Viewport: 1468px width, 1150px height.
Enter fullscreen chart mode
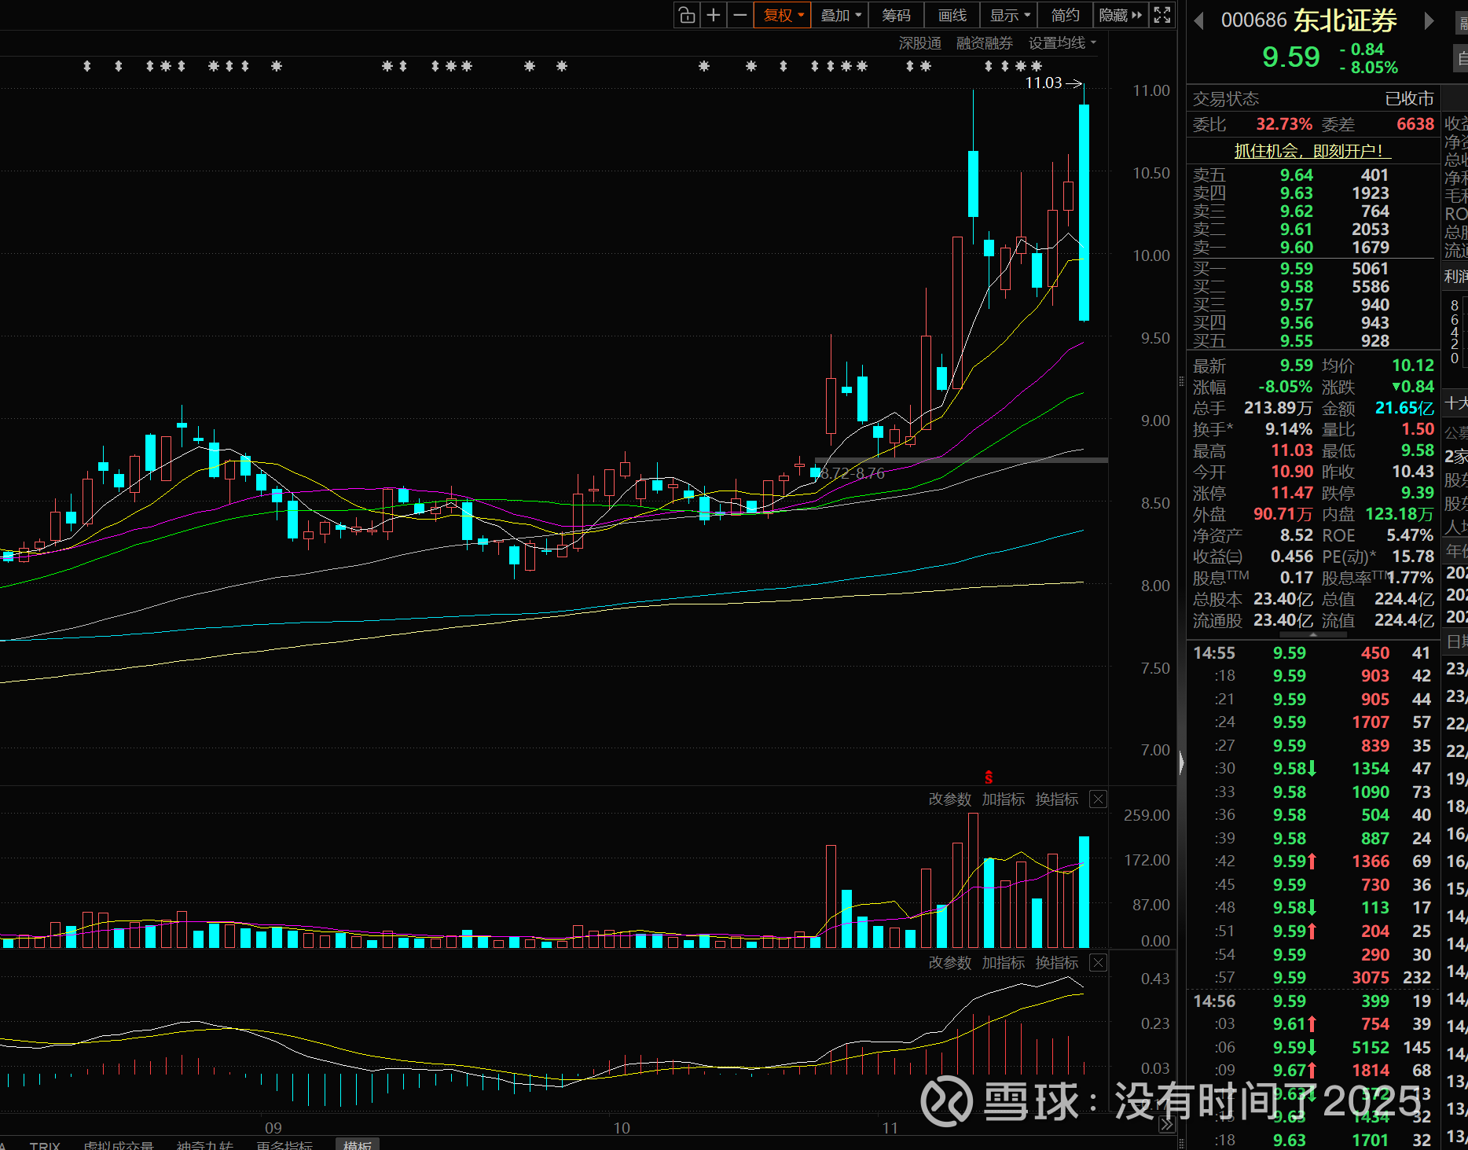1162,15
